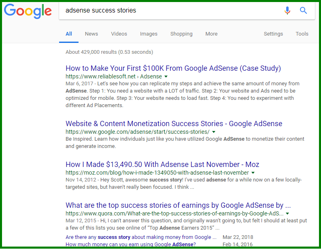This screenshot has height=249, width=321.
Task: Click the 'Feb 14, 2016' date text
Action: coord(238,244)
